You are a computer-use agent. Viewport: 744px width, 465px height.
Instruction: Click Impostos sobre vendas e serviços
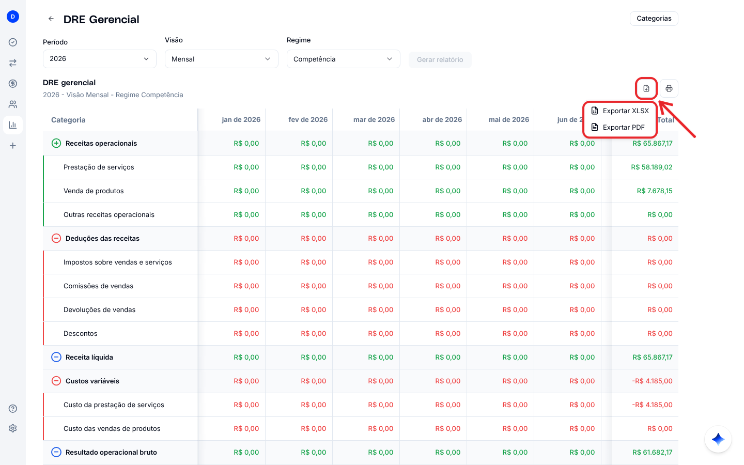coord(118,262)
